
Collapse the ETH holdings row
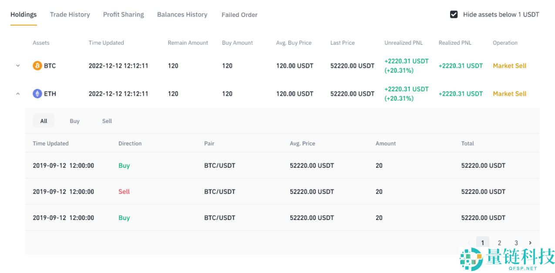click(18, 93)
